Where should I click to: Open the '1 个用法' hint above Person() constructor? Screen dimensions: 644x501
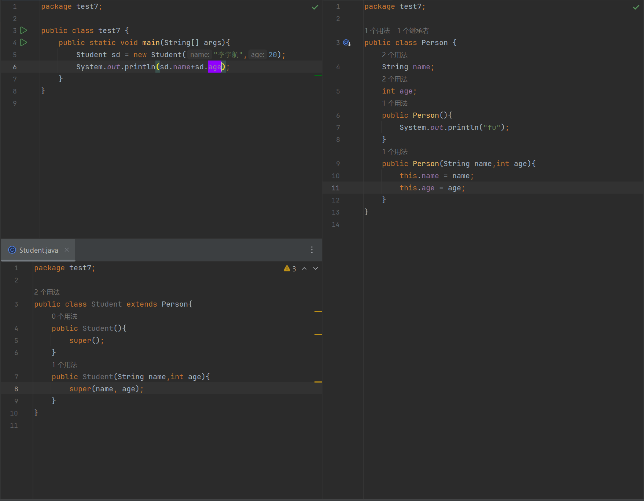click(x=395, y=103)
